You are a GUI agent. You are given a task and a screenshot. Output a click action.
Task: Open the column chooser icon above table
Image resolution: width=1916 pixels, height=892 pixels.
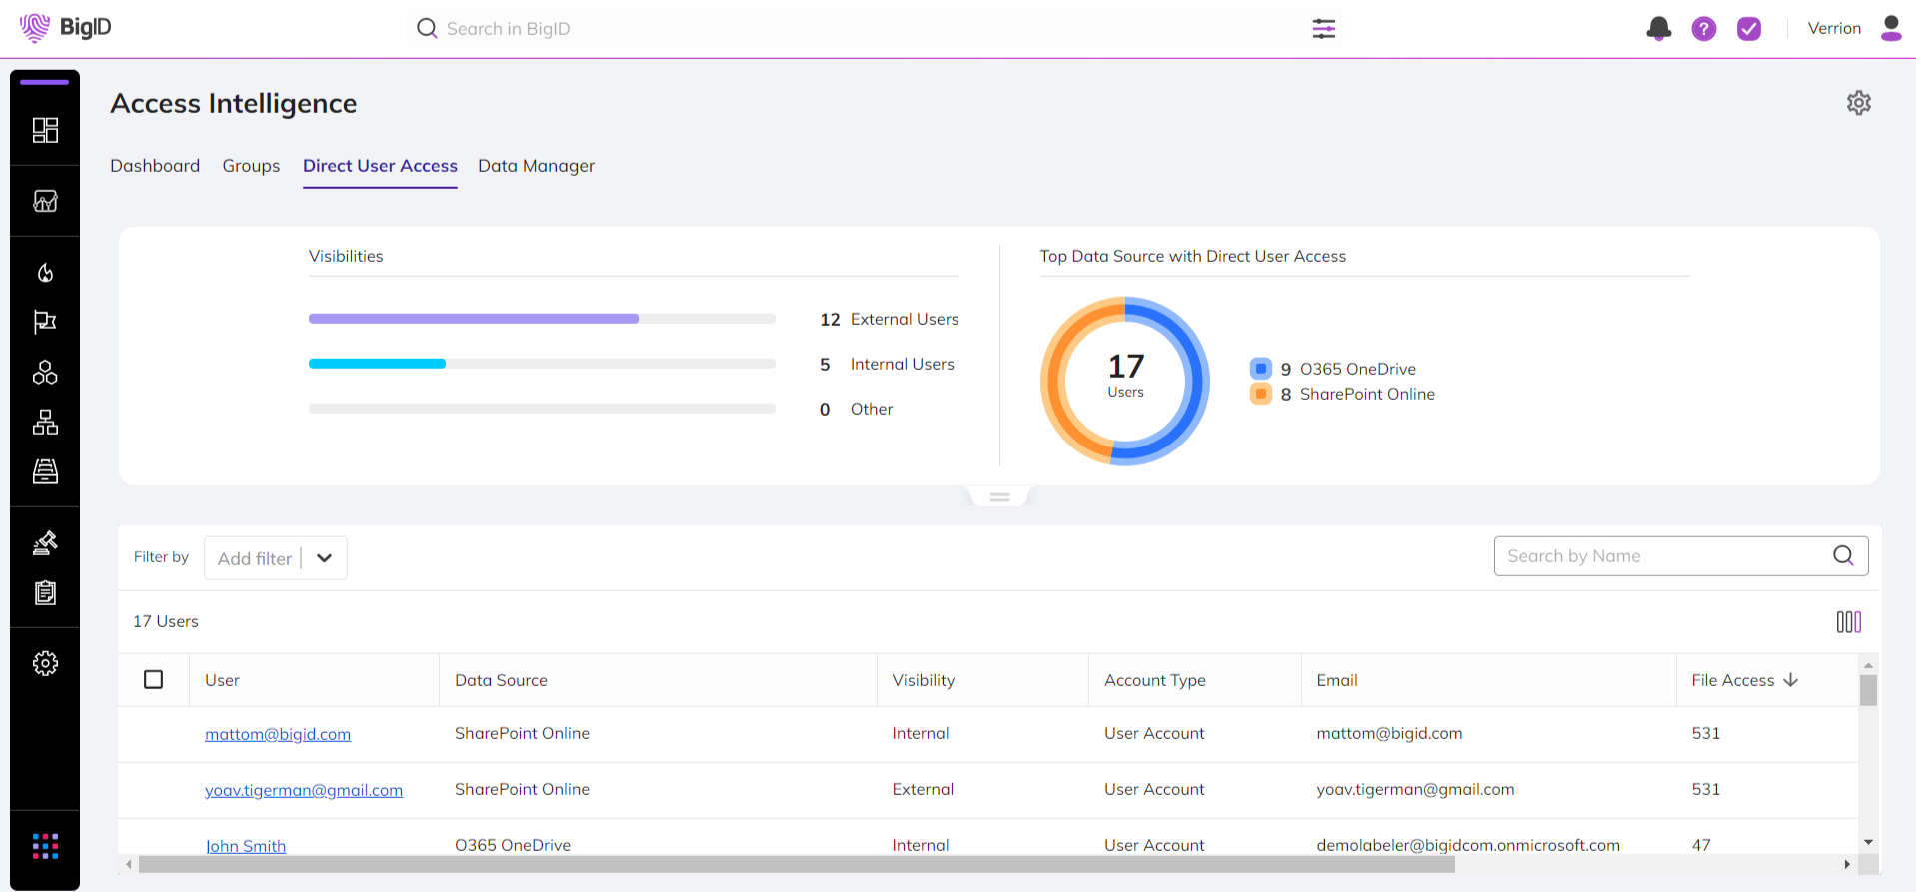[1848, 622]
